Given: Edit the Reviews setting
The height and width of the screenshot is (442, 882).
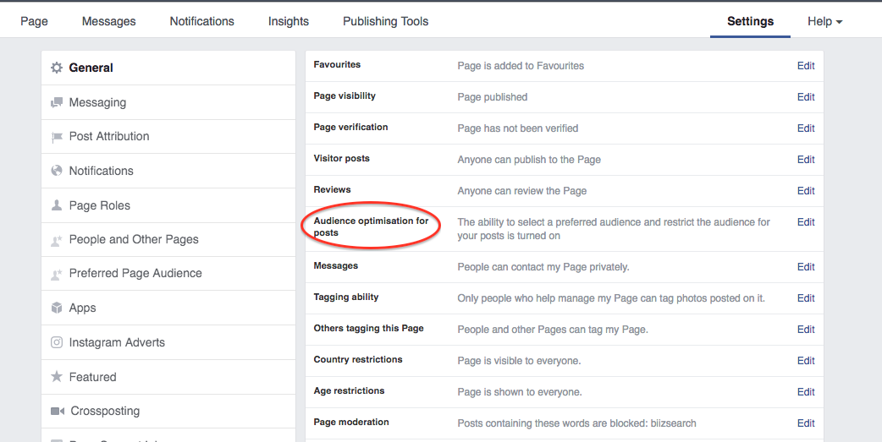Looking at the screenshot, I should point(806,191).
